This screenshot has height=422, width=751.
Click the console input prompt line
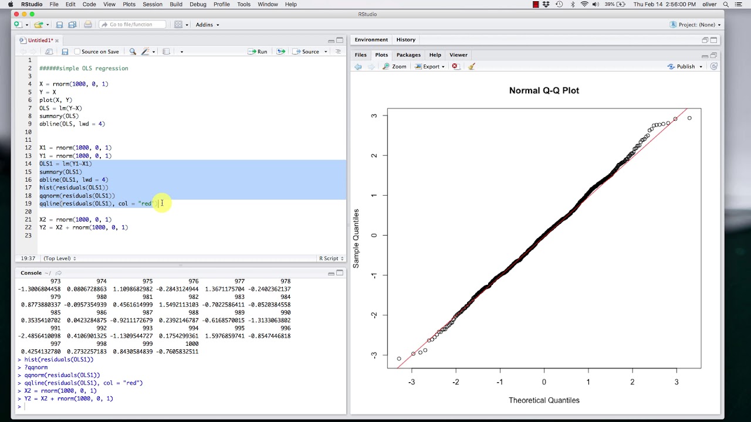[181, 407]
